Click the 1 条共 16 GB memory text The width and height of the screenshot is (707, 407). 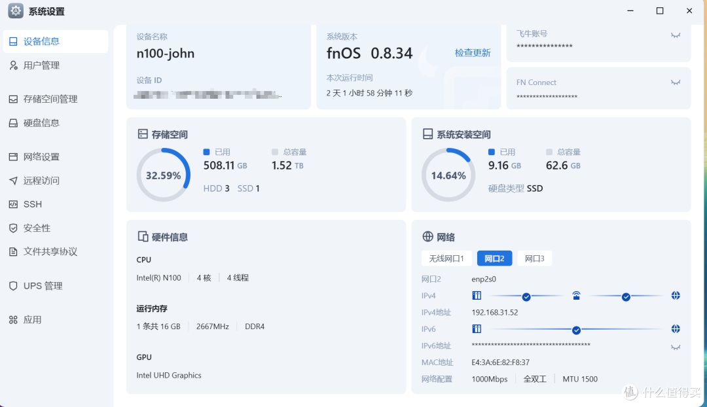click(x=158, y=327)
